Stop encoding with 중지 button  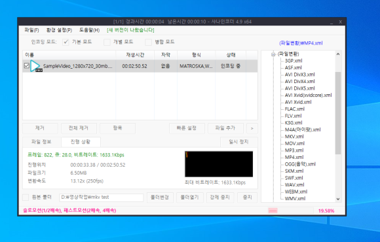pyautogui.click(x=247, y=198)
